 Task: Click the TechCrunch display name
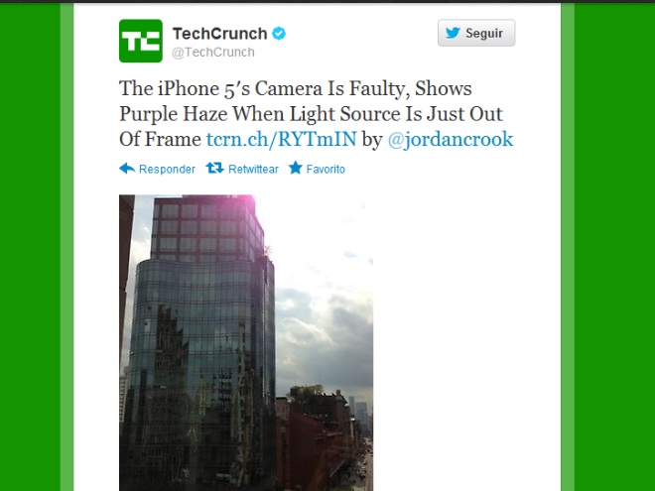coord(219,34)
